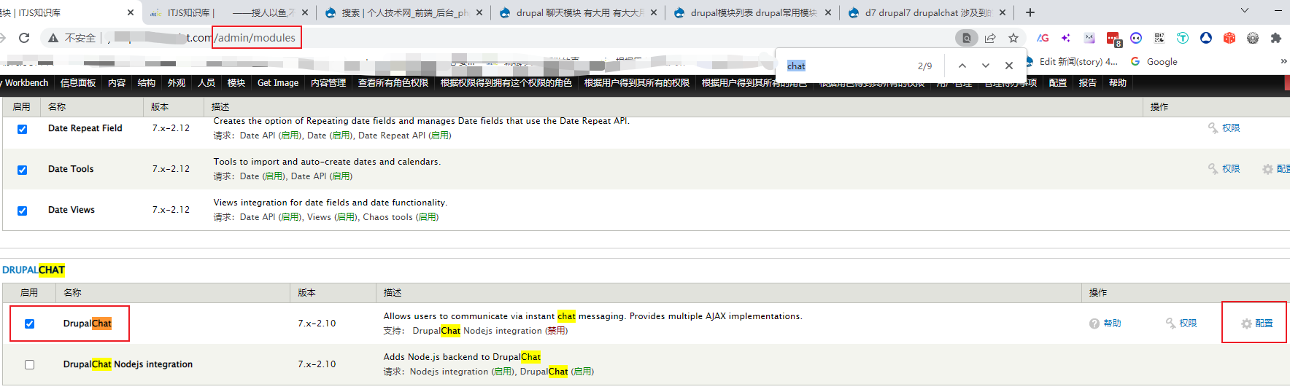
Task: Go to next find result
Action: point(986,66)
